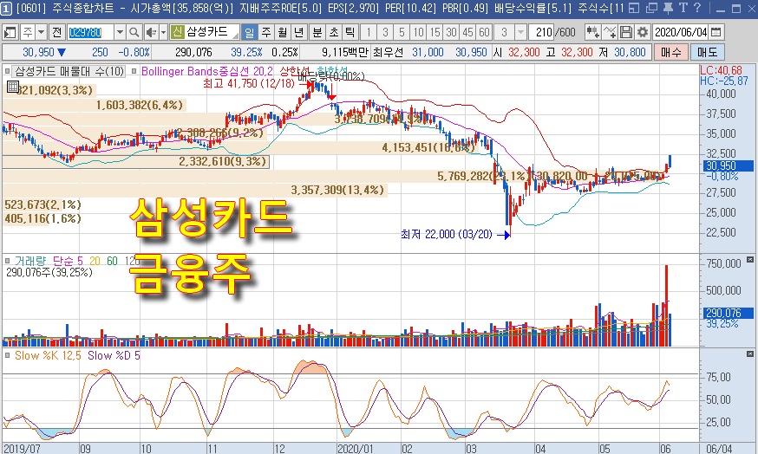Click the duplicate window icon in title bar

point(651,8)
